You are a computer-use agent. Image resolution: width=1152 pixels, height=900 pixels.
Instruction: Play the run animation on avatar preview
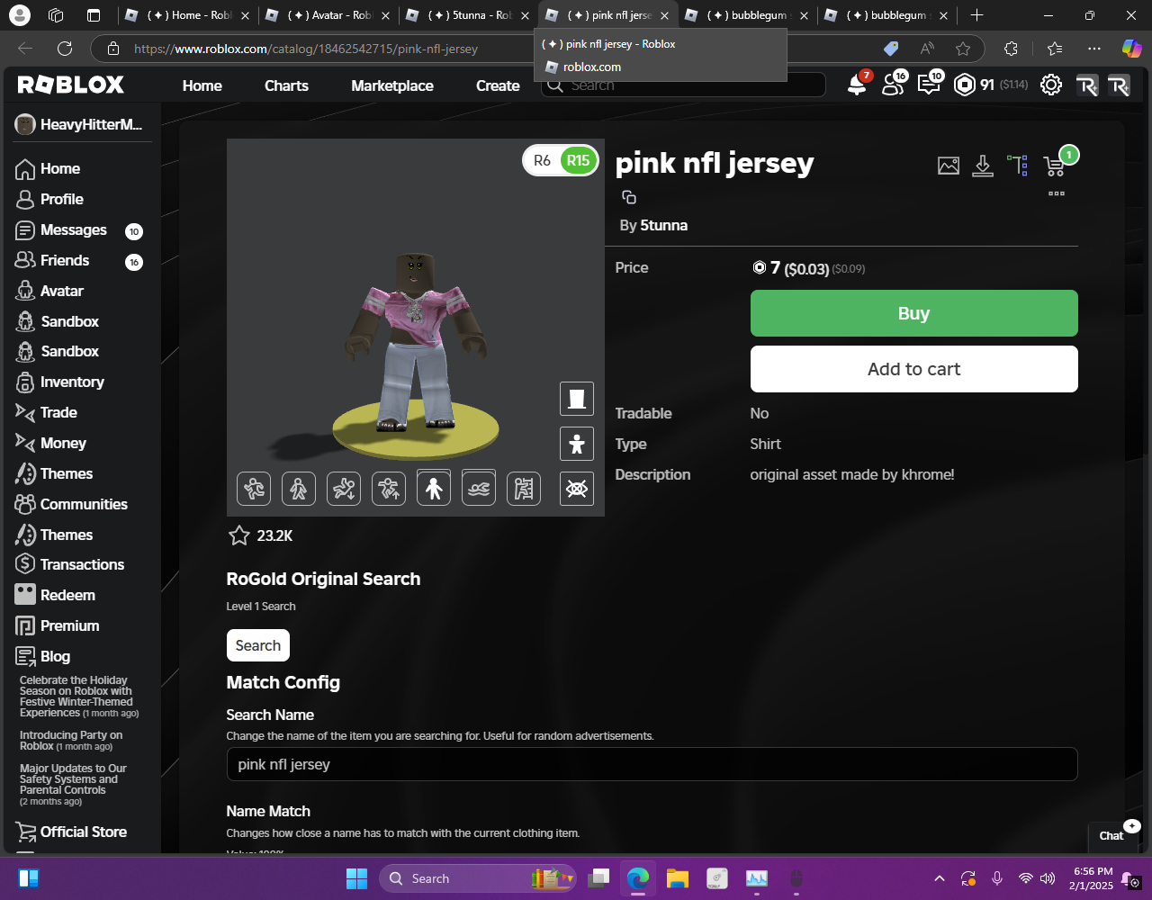tap(254, 489)
